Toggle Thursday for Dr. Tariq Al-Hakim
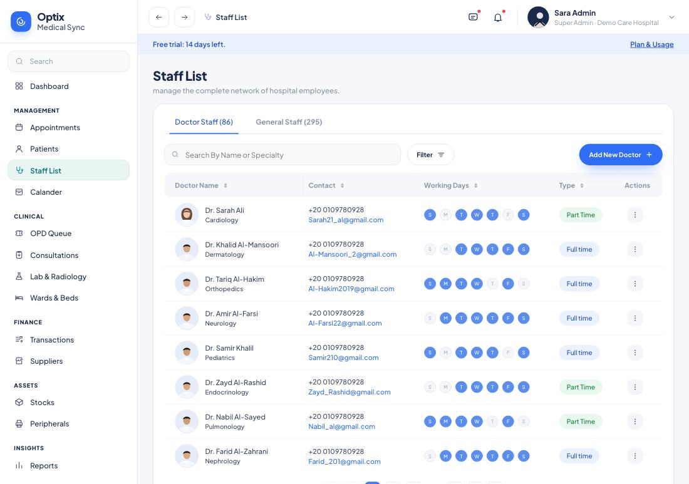This screenshot has width=689, height=484. pyautogui.click(x=492, y=284)
